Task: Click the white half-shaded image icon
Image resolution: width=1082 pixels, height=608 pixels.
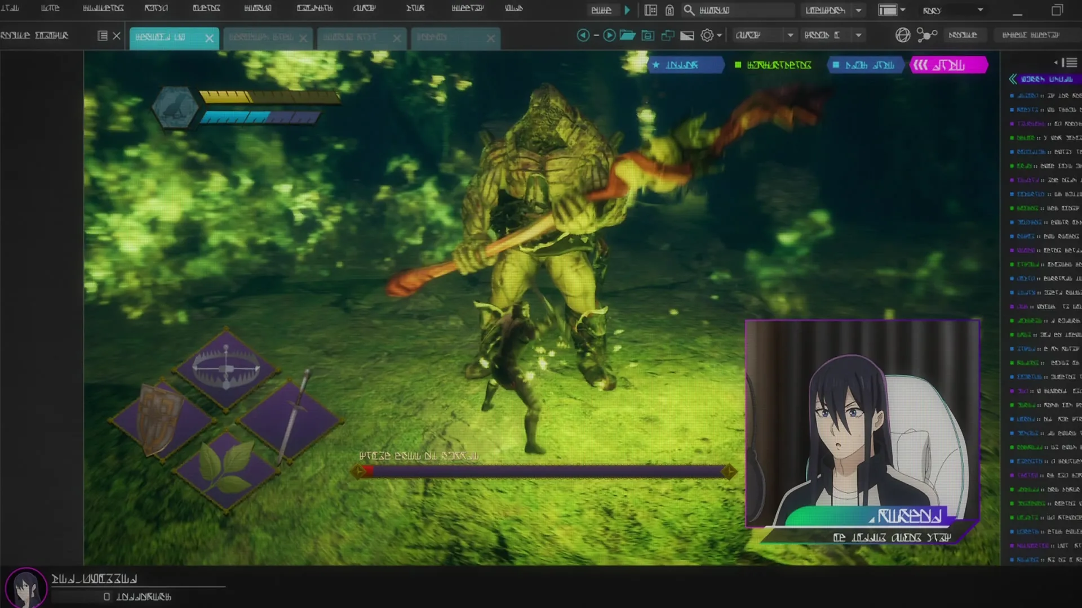Action: tap(687, 36)
